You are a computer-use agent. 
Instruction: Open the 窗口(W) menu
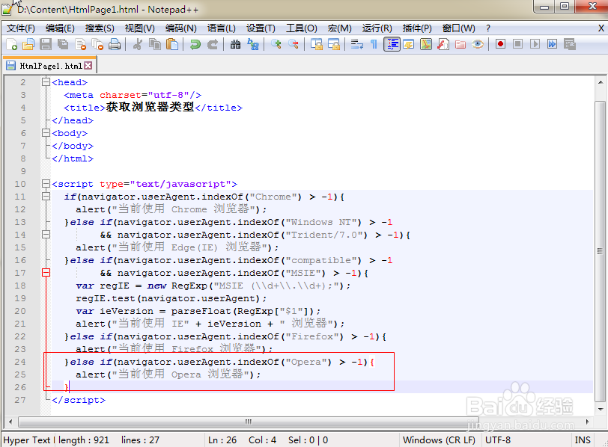458,28
